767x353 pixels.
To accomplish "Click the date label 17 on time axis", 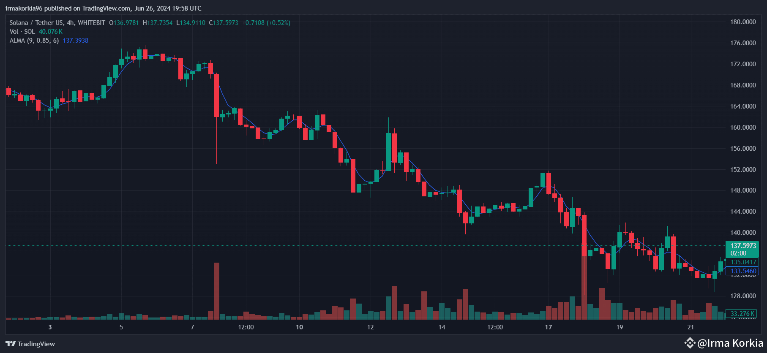I will tap(549, 327).
